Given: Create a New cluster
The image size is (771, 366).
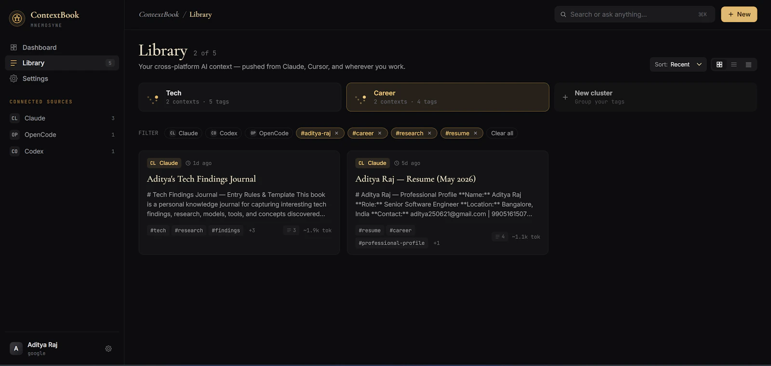Looking at the screenshot, I should [x=655, y=97].
